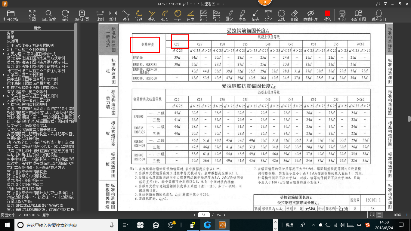Click the taskbar search box
The width and height of the screenshot is (411, 231).
(x=66, y=225)
